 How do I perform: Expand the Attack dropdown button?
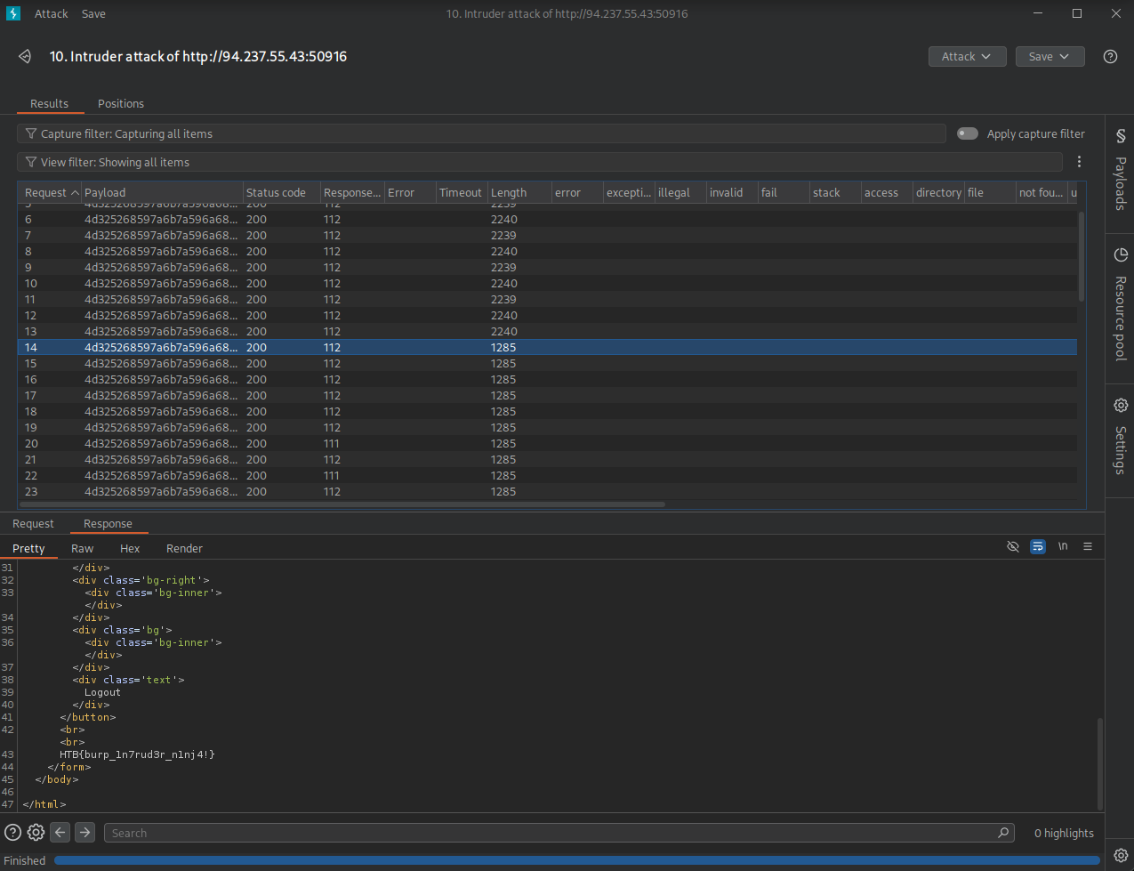[x=967, y=56]
